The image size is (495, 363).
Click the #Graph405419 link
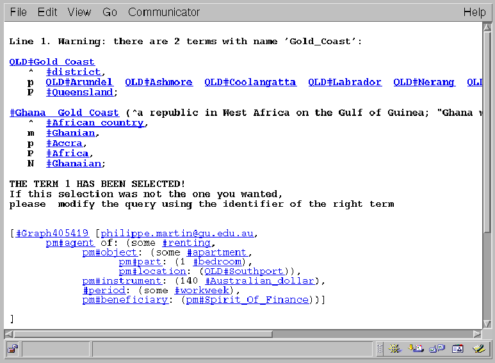pos(52,233)
